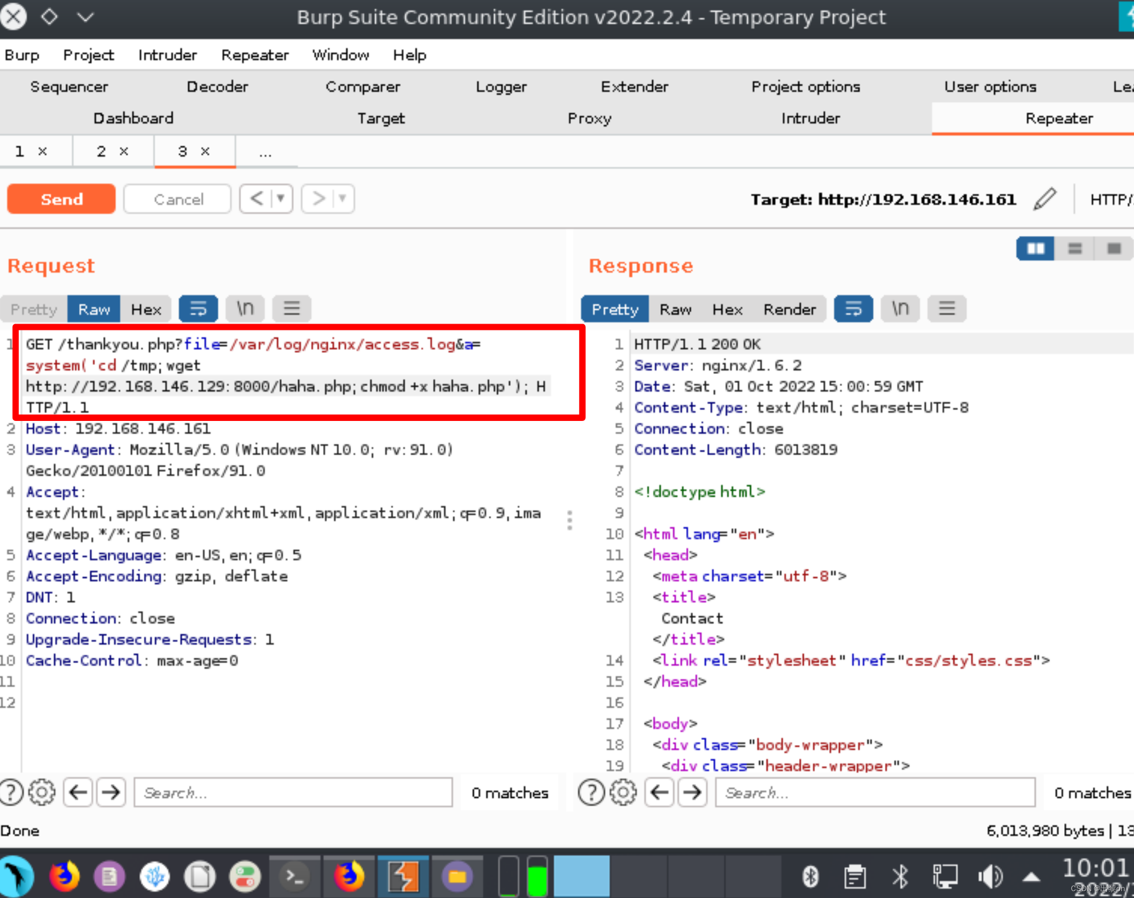Click the Request search input field
Screen dimensions: 1134x898
click(x=293, y=793)
